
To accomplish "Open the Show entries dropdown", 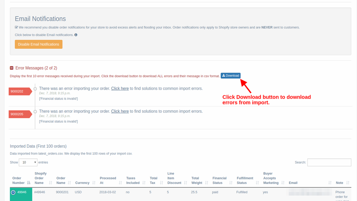I will point(28,162).
